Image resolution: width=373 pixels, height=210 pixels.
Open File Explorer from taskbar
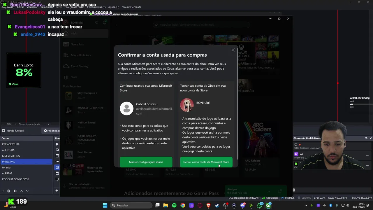point(166,205)
